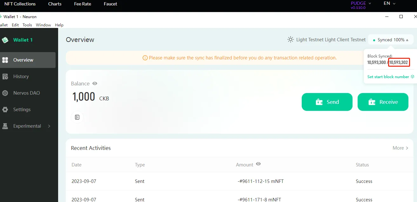Click the green sync status dot
Screen dimensions: 417x202
[374, 40]
